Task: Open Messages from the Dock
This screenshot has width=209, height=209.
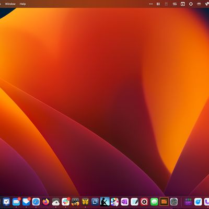Action: (154, 202)
